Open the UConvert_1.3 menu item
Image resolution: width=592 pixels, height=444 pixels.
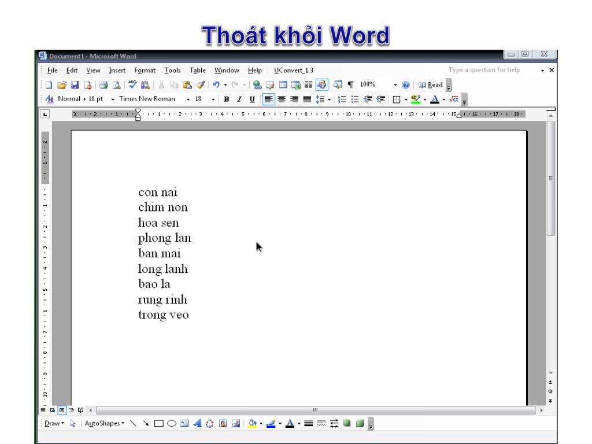tap(294, 70)
